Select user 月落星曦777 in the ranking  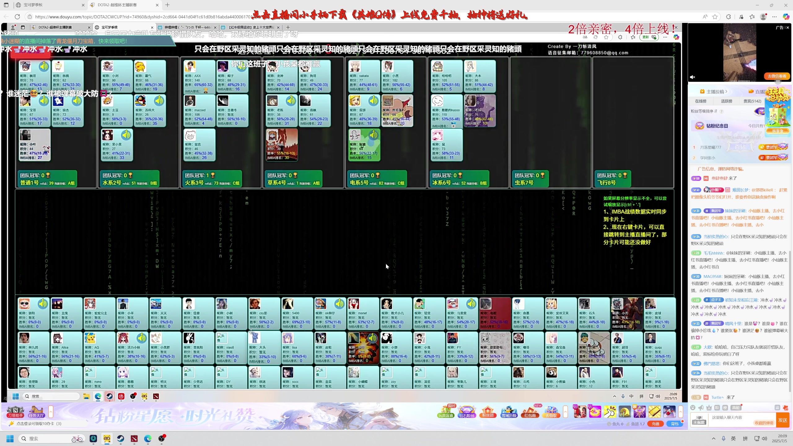click(711, 147)
